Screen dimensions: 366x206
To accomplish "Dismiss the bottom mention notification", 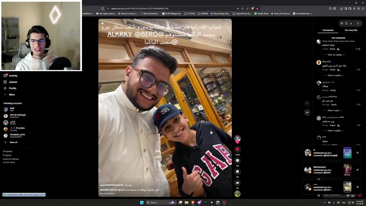I will (x=357, y=187).
